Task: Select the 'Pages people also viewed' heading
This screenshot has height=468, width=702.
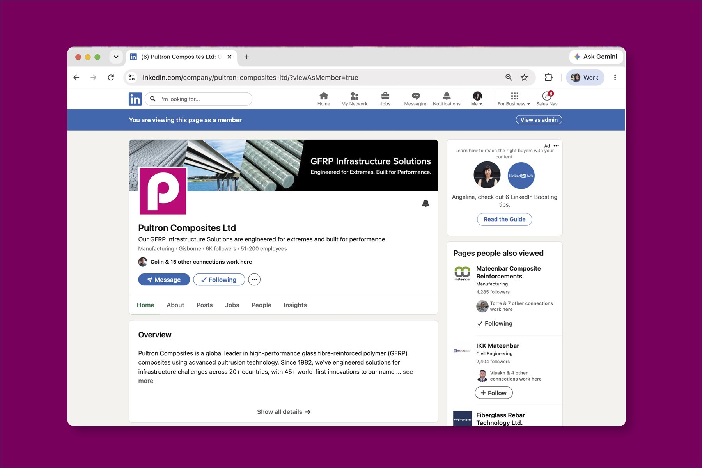Action: click(498, 253)
